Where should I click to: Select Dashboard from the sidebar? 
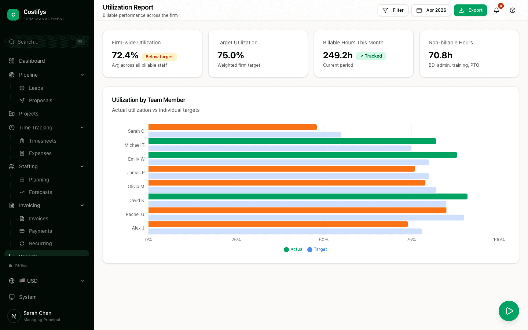coord(32,61)
